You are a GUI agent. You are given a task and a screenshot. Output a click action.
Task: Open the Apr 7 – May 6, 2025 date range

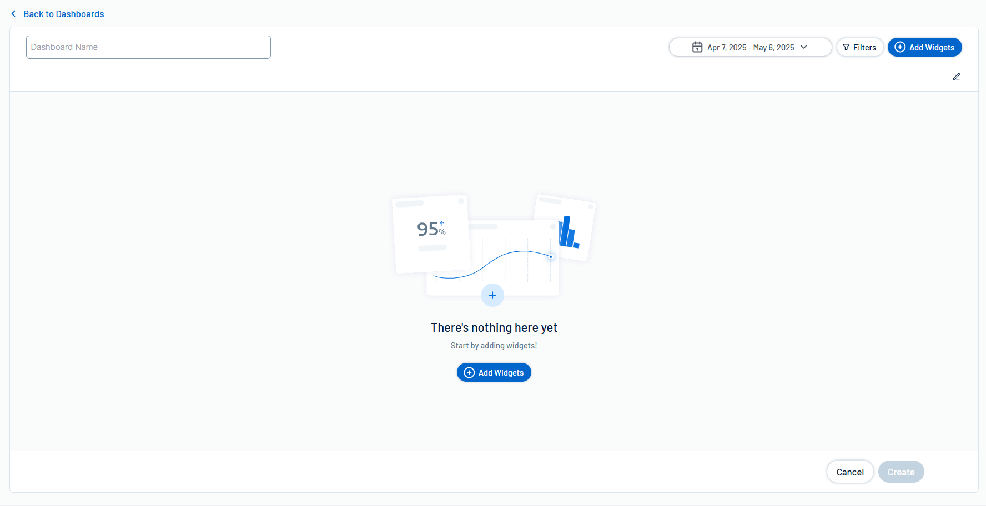coord(750,48)
